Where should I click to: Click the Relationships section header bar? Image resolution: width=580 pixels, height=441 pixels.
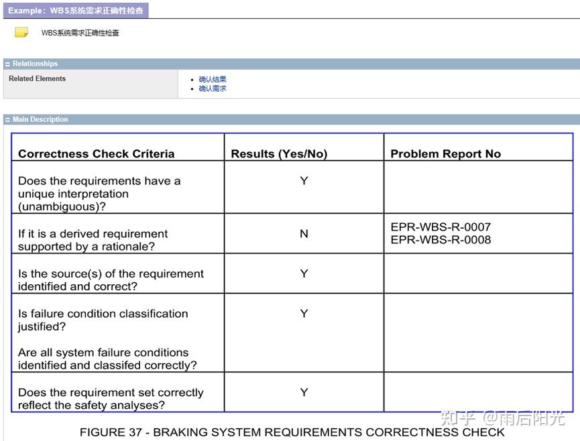[x=292, y=64]
